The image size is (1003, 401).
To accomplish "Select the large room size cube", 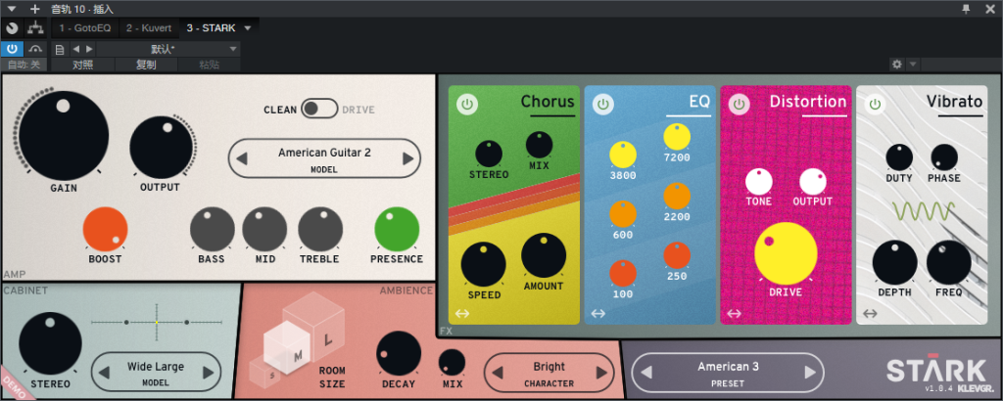I will (321, 320).
